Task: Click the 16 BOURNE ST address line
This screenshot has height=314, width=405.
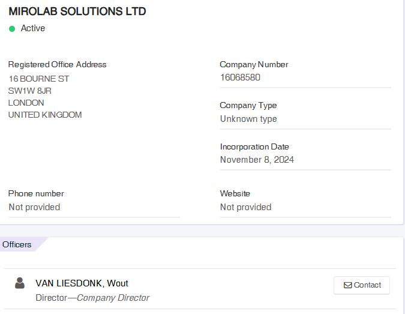Action: (39, 79)
